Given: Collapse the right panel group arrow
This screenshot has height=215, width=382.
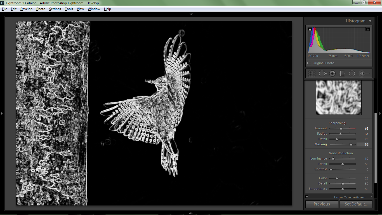Looking at the screenshot, I should [x=380, y=113].
